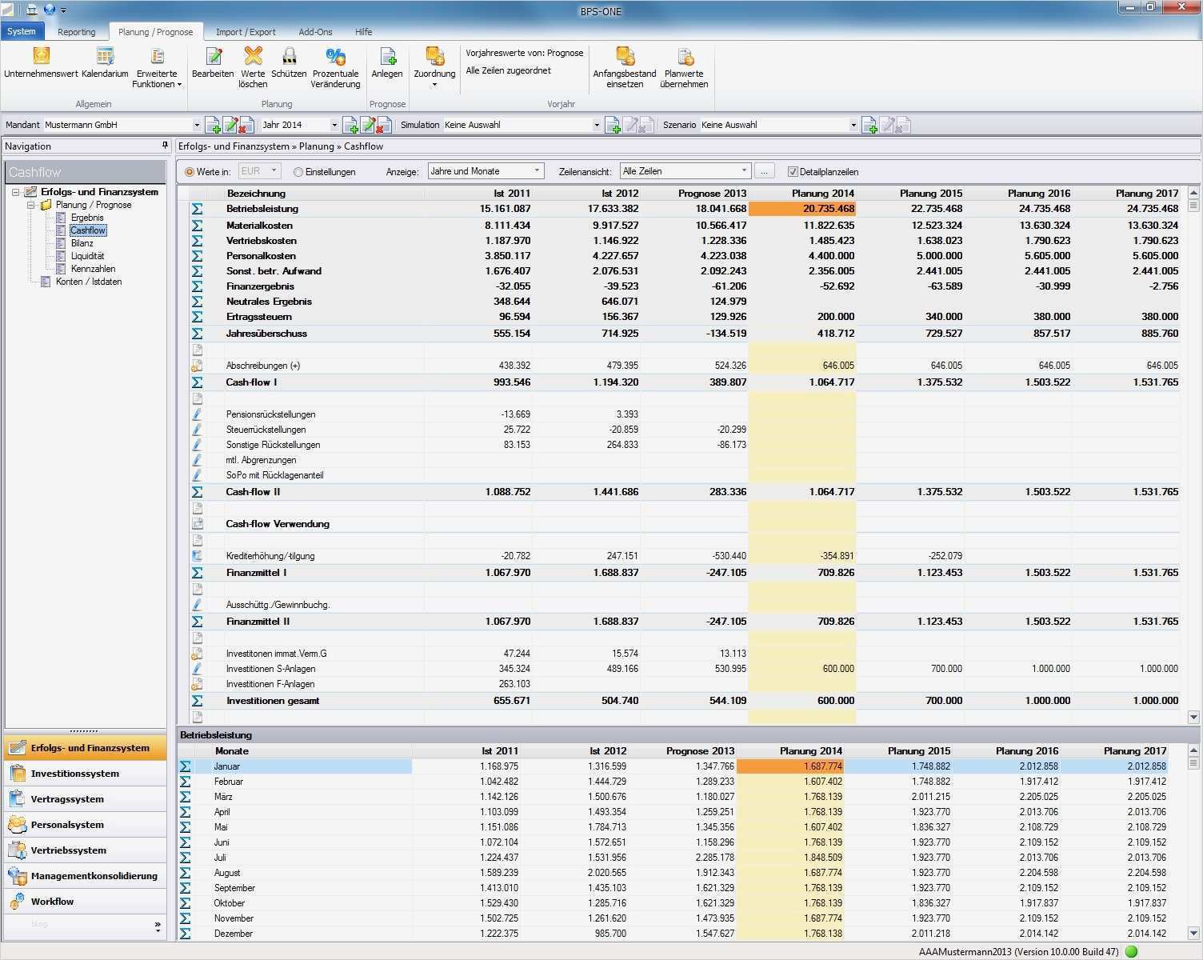
Task: Switch to the Reporting ribbon tab
Action: click(x=76, y=32)
